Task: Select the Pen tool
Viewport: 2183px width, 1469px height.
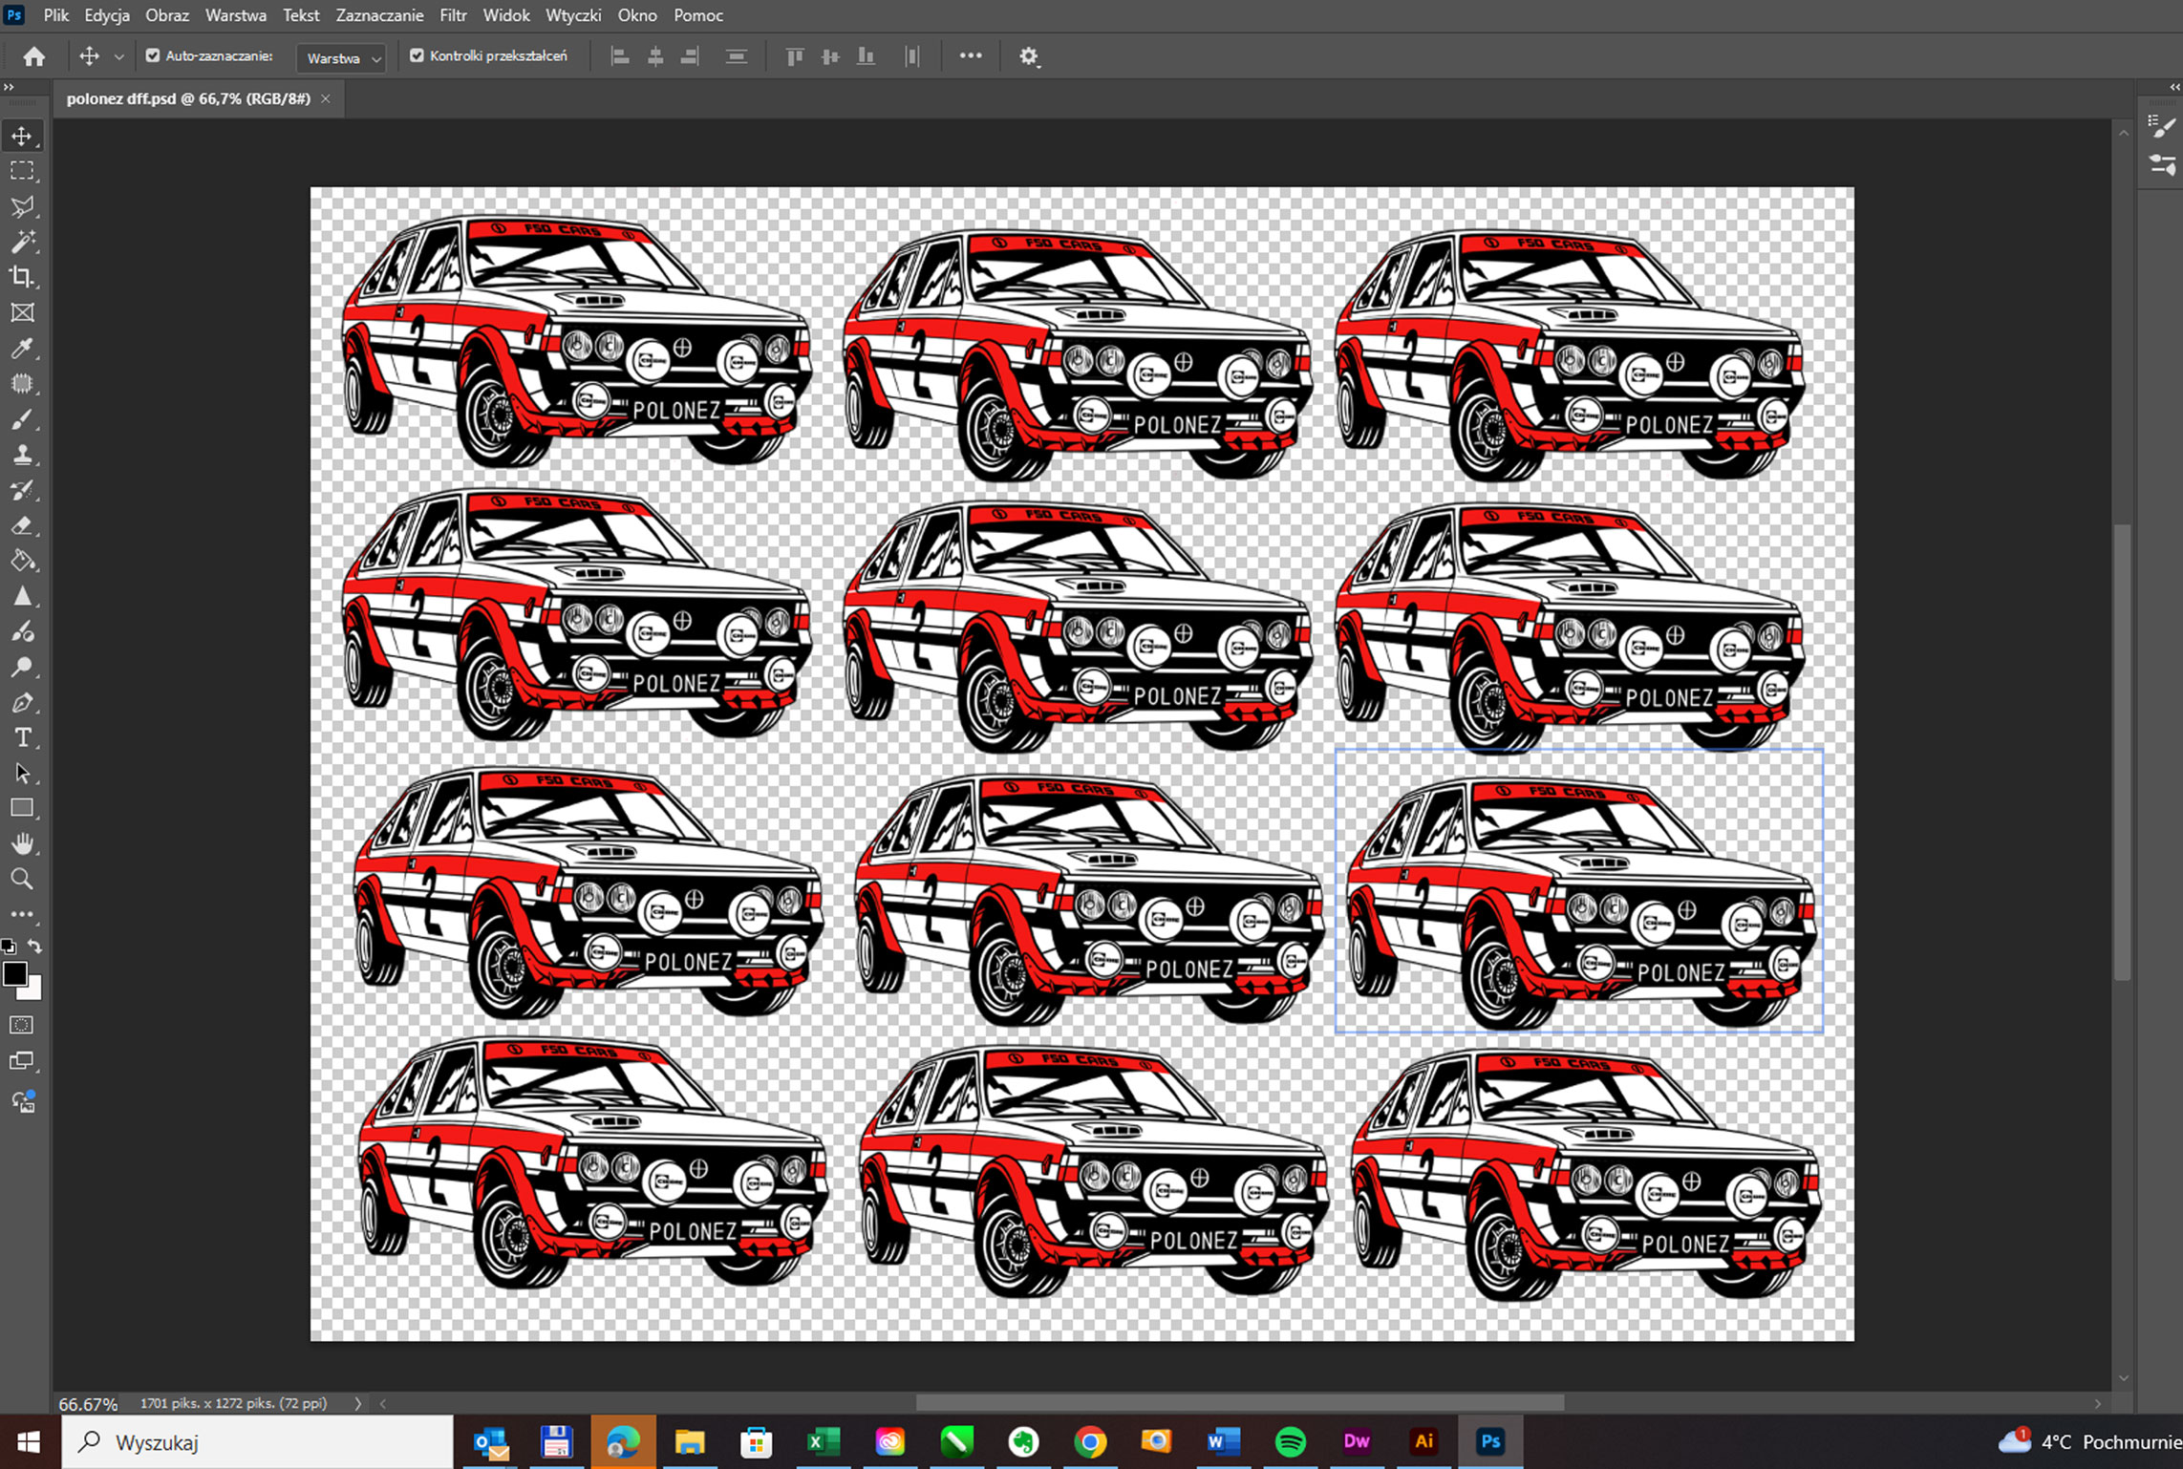Action: coord(22,703)
